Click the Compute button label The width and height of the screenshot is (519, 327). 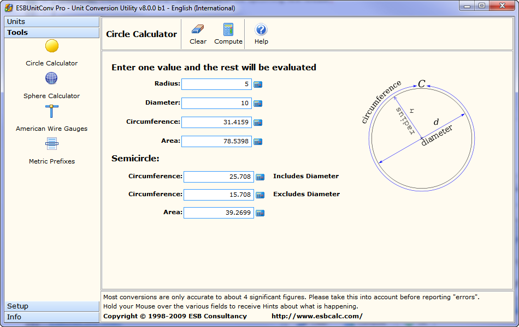(228, 41)
